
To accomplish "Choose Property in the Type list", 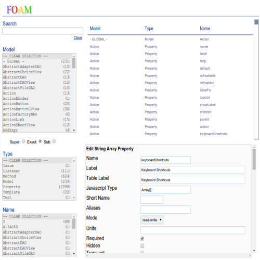I will pyautogui.click(x=37, y=187).
